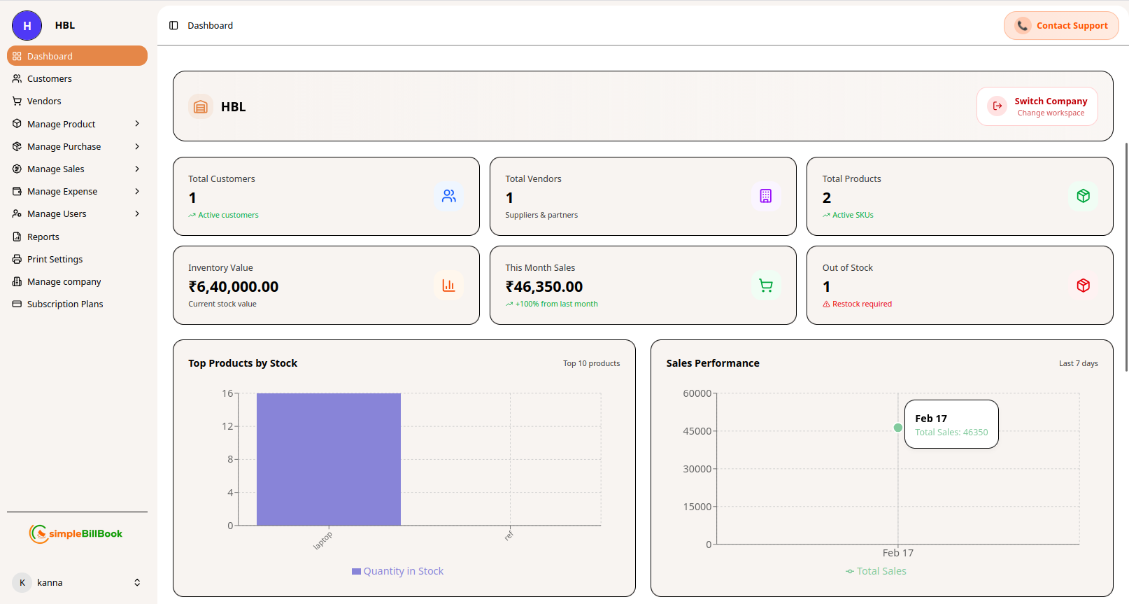Screen dimensions: 1129x604
Task: Toggle the Quantity in Stock legend swatch
Action: pos(356,572)
